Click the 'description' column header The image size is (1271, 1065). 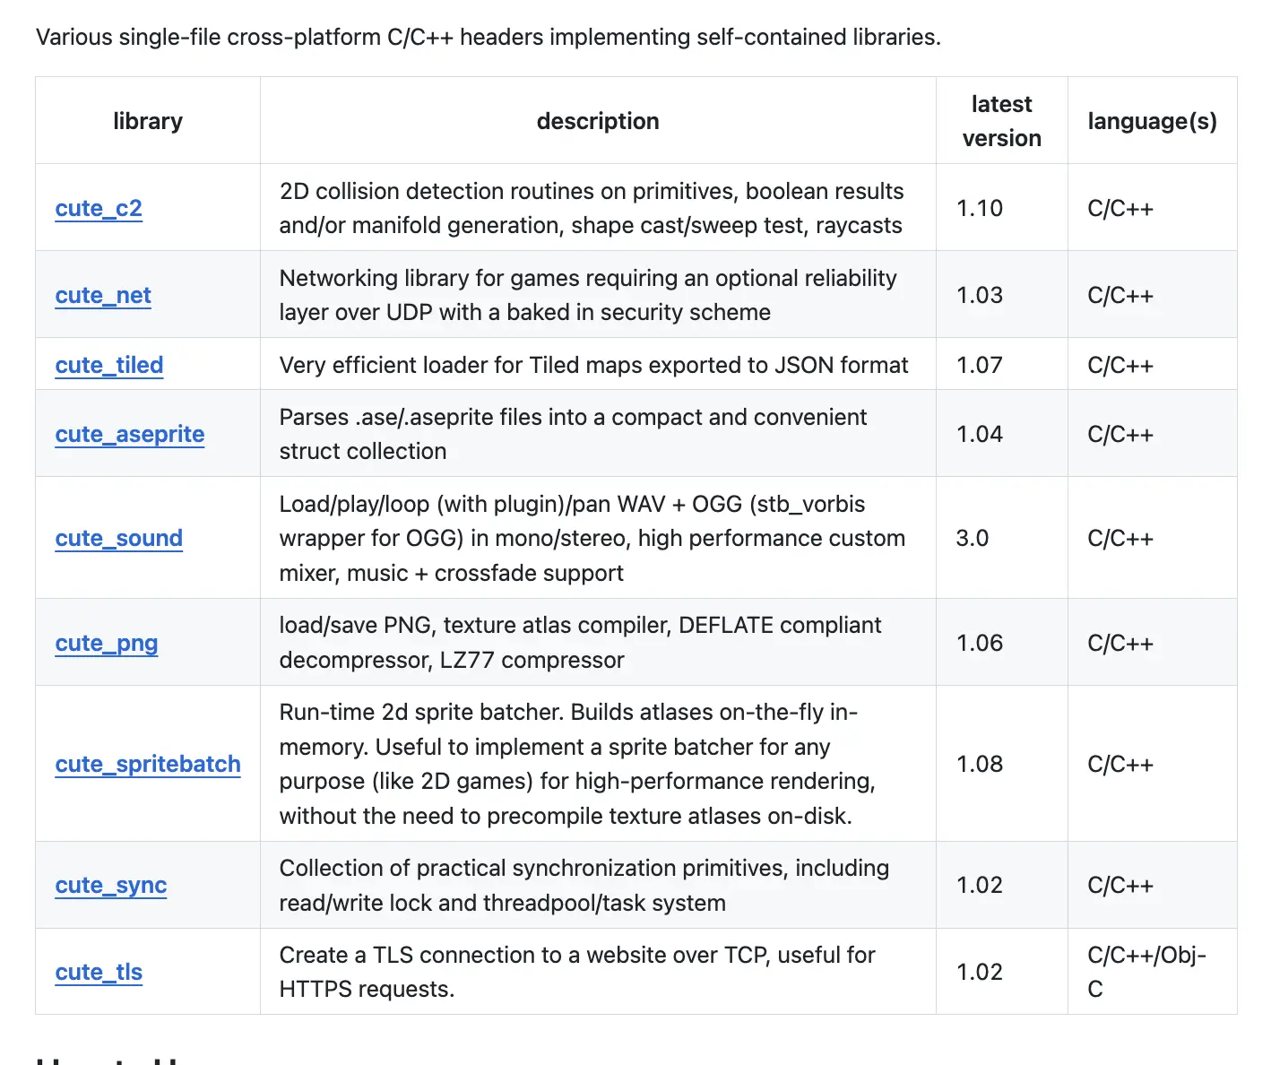pos(598,121)
